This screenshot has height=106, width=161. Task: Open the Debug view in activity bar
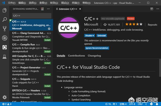5,38
